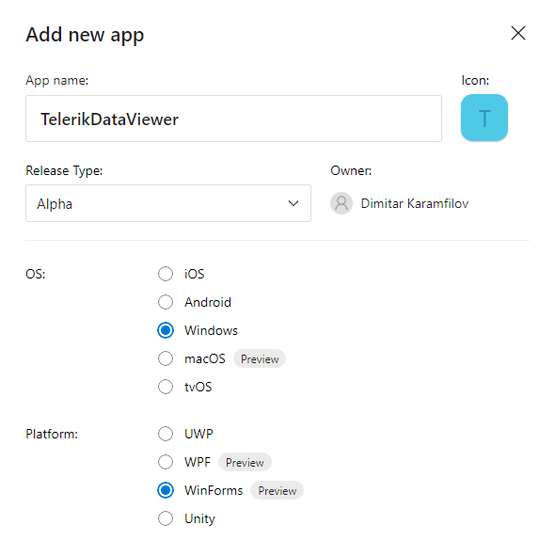Image resolution: width=555 pixels, height=556 pixels.
Task: Click the Icon label
Action: pyautogui.click(x=475, y=81)
